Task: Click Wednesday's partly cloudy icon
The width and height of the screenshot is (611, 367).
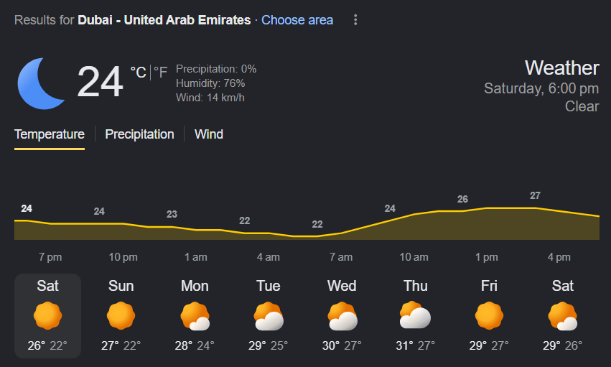Action: [x=342, y=316]
